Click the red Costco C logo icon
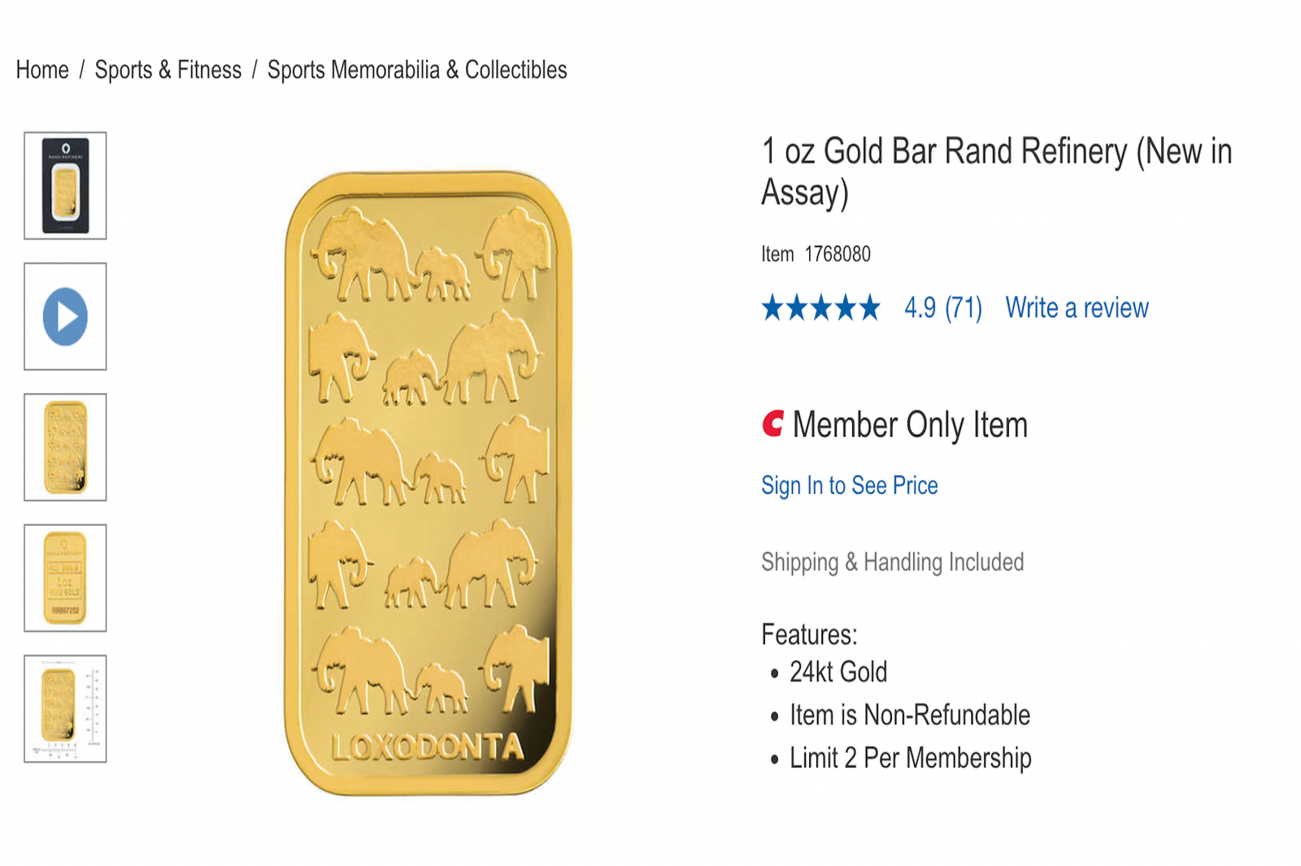This screenshot has width=1301, height=866. tap(772, 424)
